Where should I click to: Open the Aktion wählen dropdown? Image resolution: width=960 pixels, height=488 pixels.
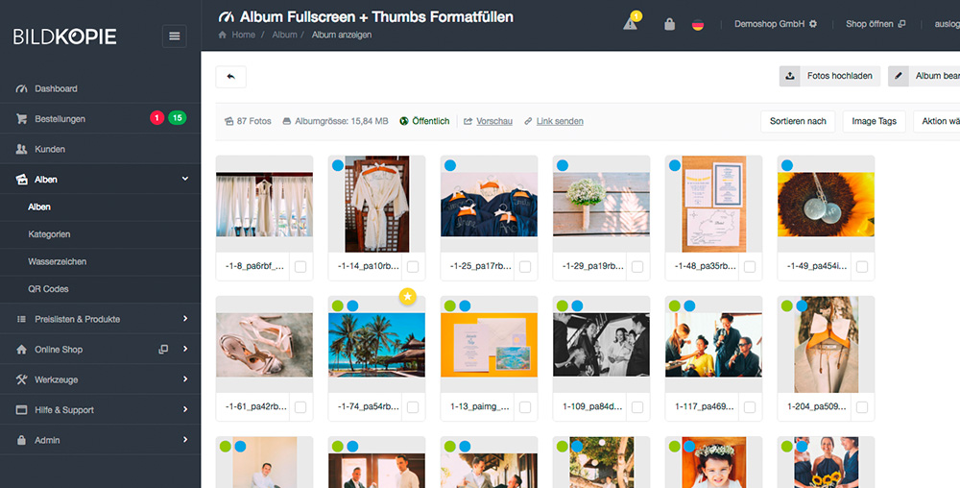[x=937, y=121]
